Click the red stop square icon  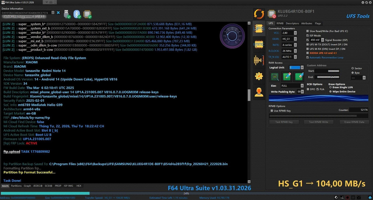click(348, 198)
